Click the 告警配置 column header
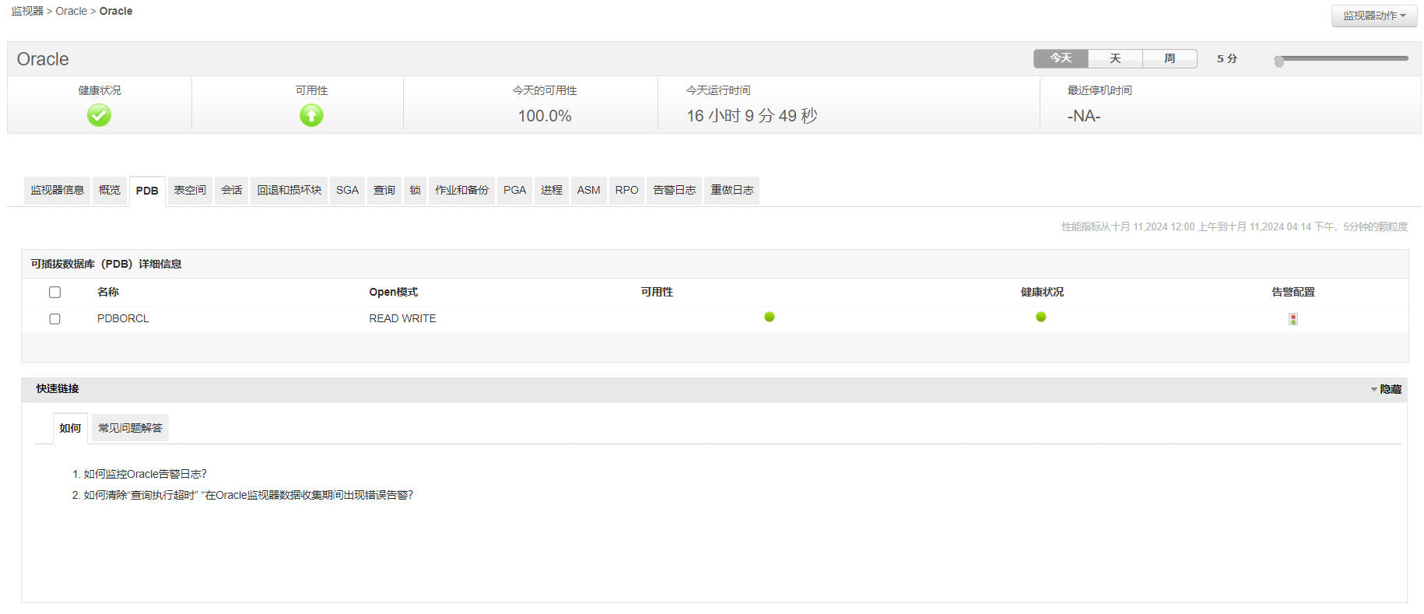 coord(1293,292)
